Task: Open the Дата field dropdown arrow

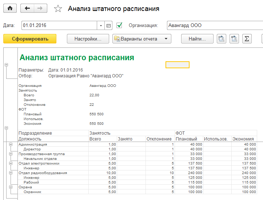Action: (x=101, y=26)
